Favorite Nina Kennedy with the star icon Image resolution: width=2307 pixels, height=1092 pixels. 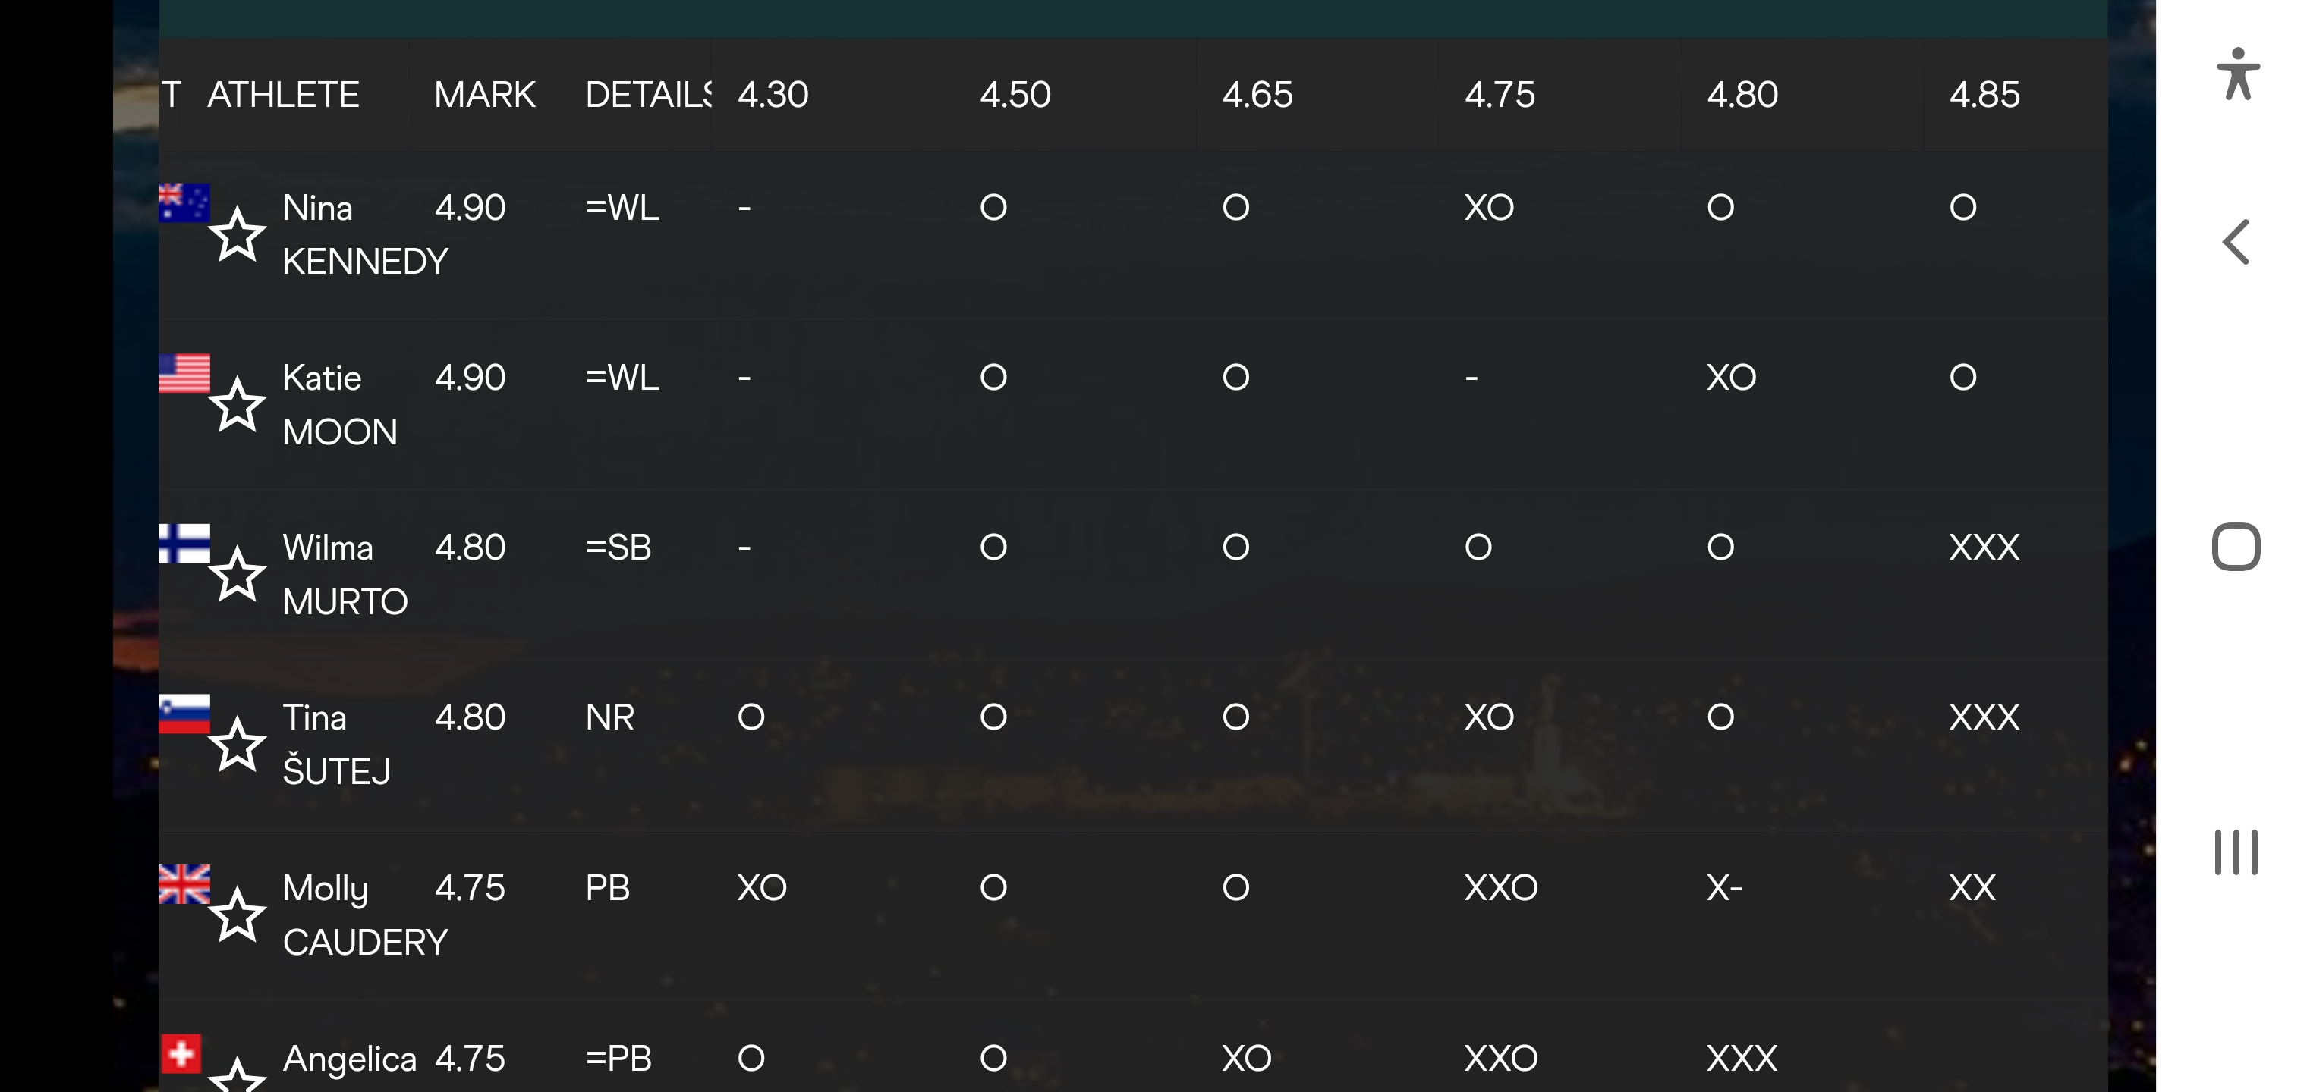(x=238, y=234)
